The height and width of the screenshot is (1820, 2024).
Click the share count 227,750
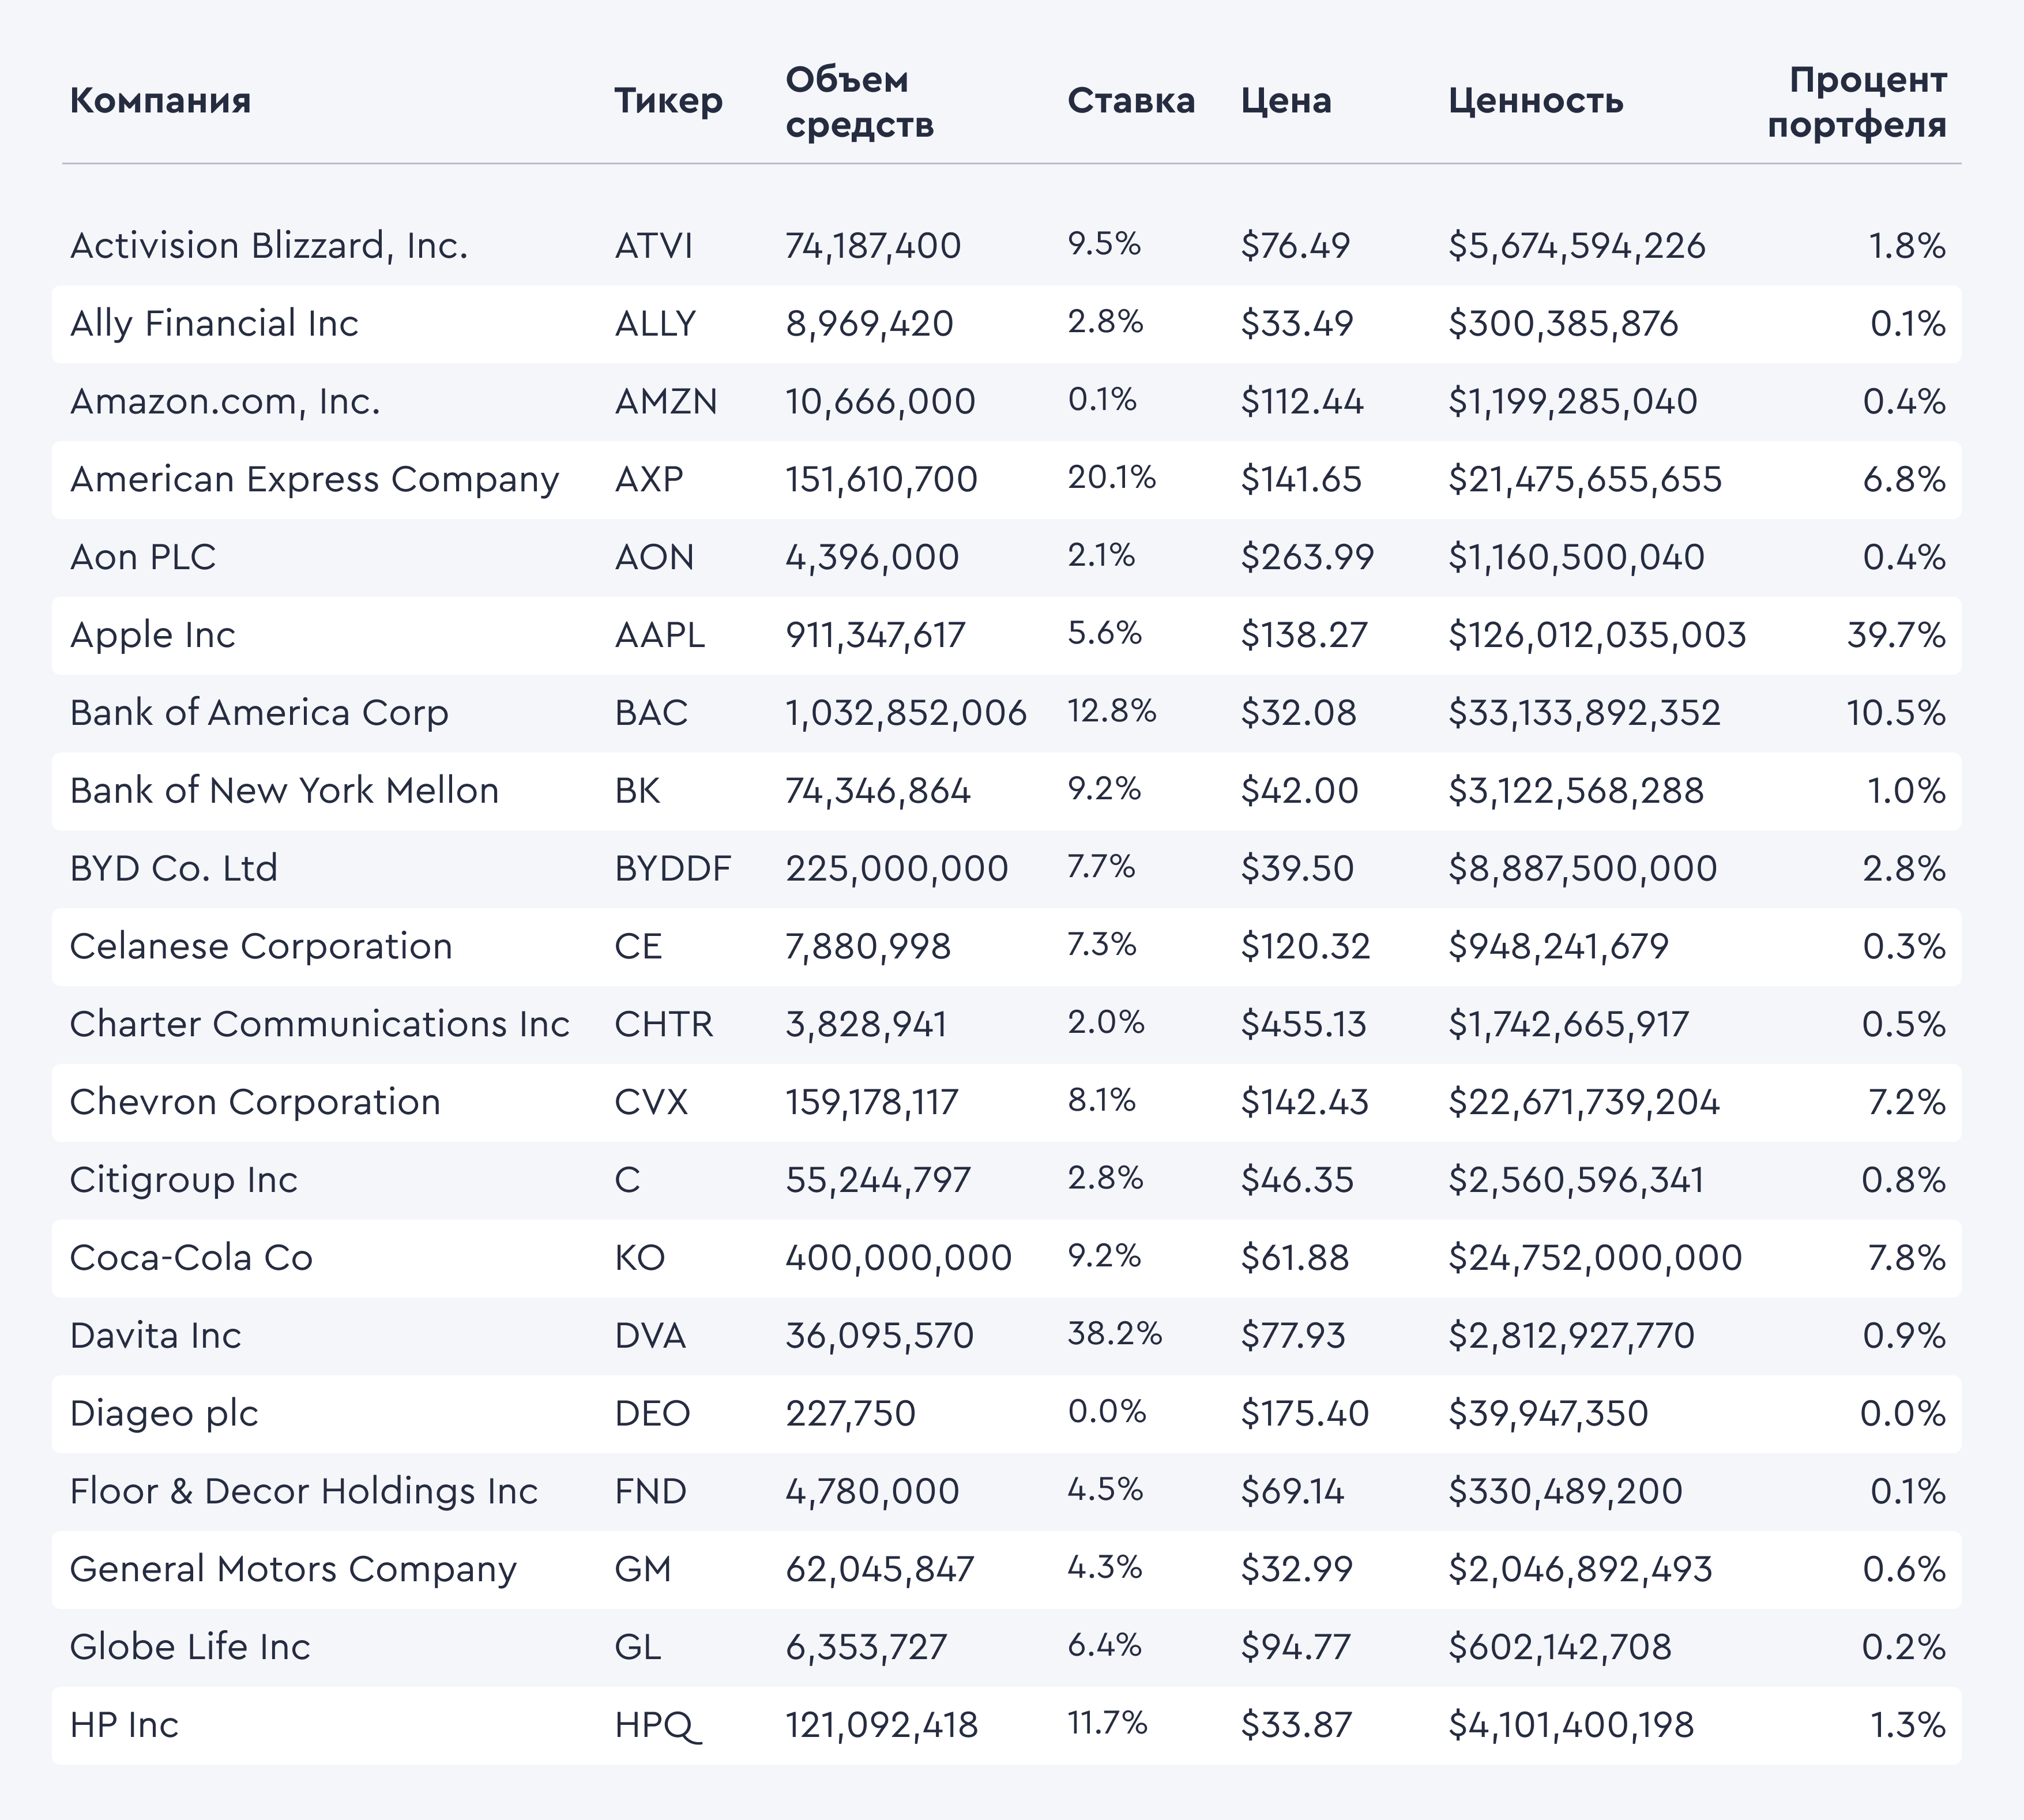[850, 1415]
